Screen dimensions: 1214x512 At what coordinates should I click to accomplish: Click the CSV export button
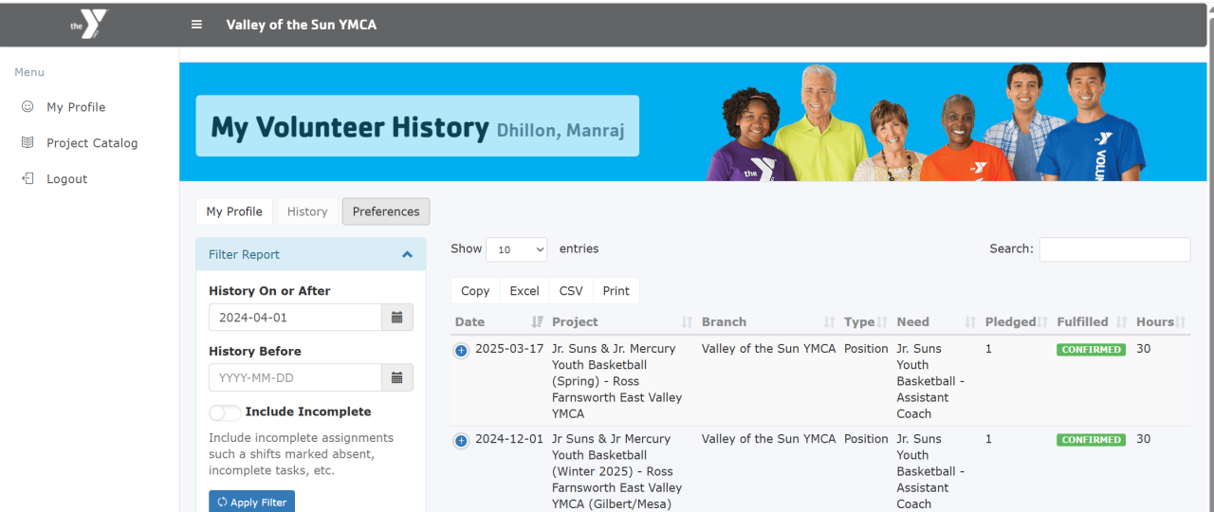click(x=571, y=291)
